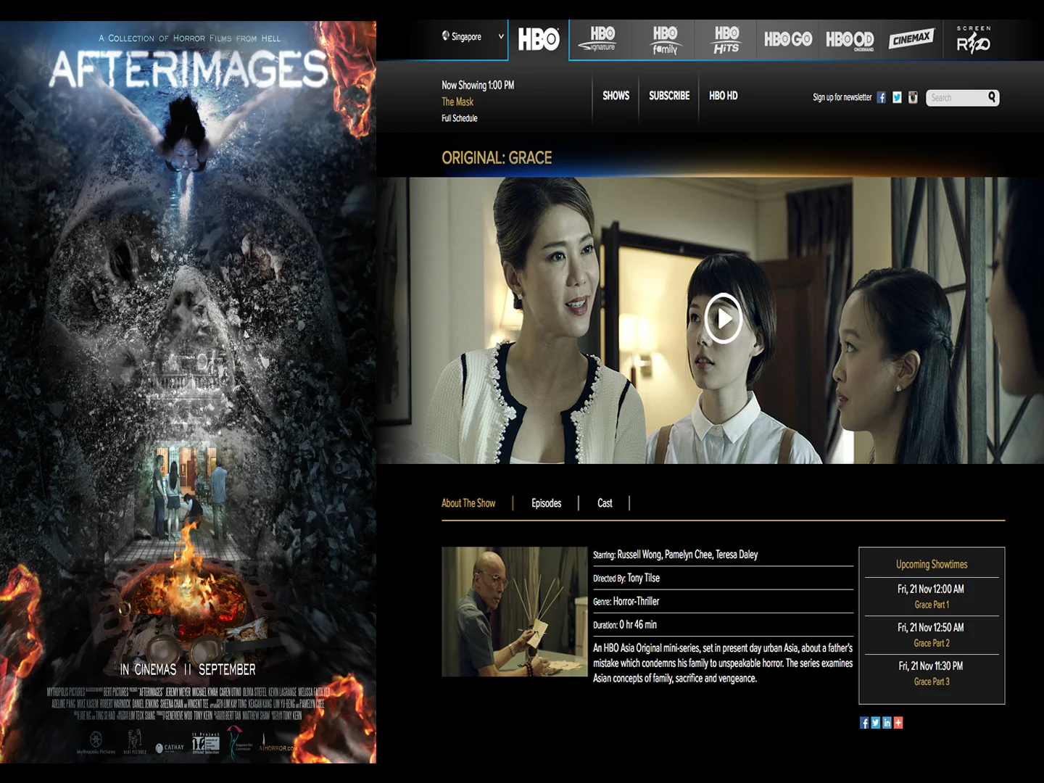Switch to HBO Hits channel

[x=726, y=41]
